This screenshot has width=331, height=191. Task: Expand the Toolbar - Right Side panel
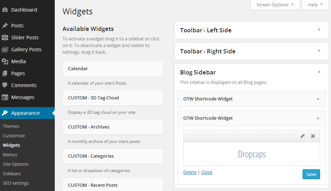click(319, 51)
